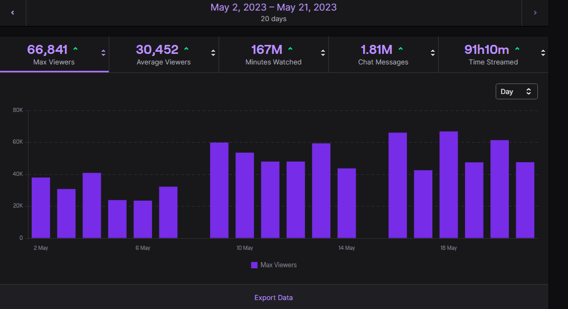Go to previous date range arrow
568x309 pixels.
(13, 13)
